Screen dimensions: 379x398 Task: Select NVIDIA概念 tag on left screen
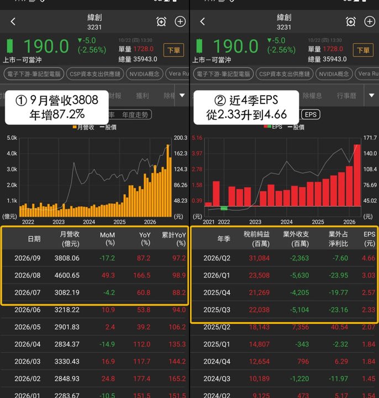tap(144, 74)
